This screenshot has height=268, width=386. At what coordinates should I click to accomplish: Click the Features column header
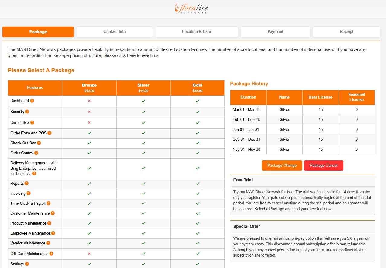(x=35, y=88)
